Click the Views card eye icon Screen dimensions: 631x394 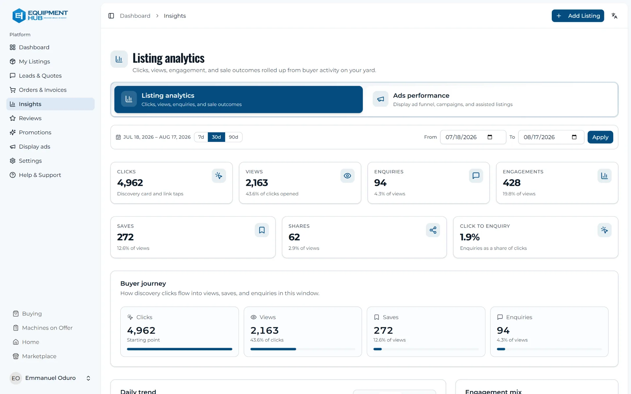[x=347, y=176]
